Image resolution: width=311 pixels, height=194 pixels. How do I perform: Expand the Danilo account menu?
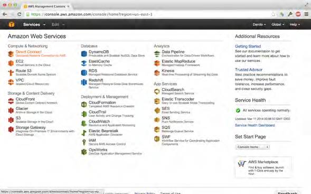click(x=259, y=24)
